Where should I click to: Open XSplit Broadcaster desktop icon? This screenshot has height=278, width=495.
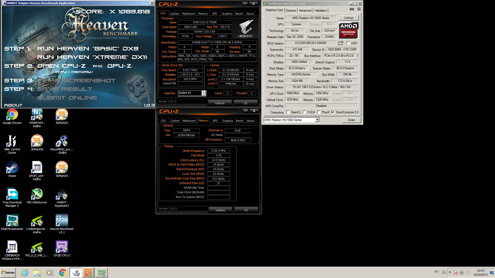coord(12,223)
